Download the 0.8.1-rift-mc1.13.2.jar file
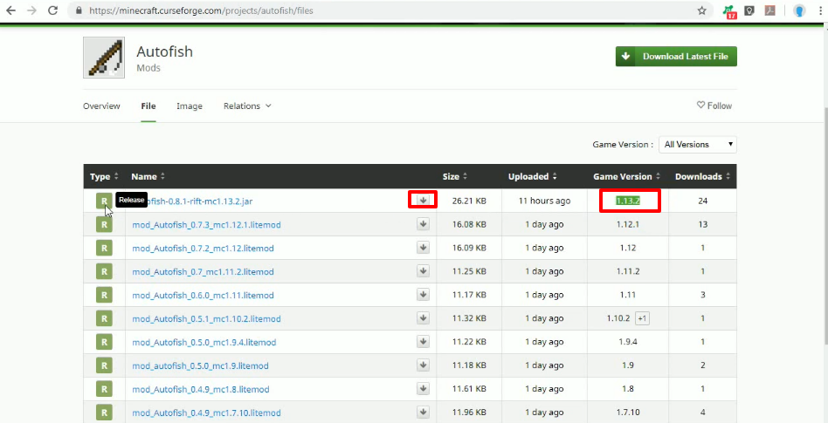The width and height of the screenshot is (828, 423). 423,200
